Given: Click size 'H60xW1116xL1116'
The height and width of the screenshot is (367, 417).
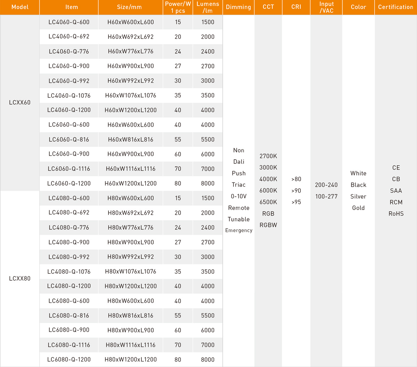Looking at the screenshot, I should coord(131,169).
